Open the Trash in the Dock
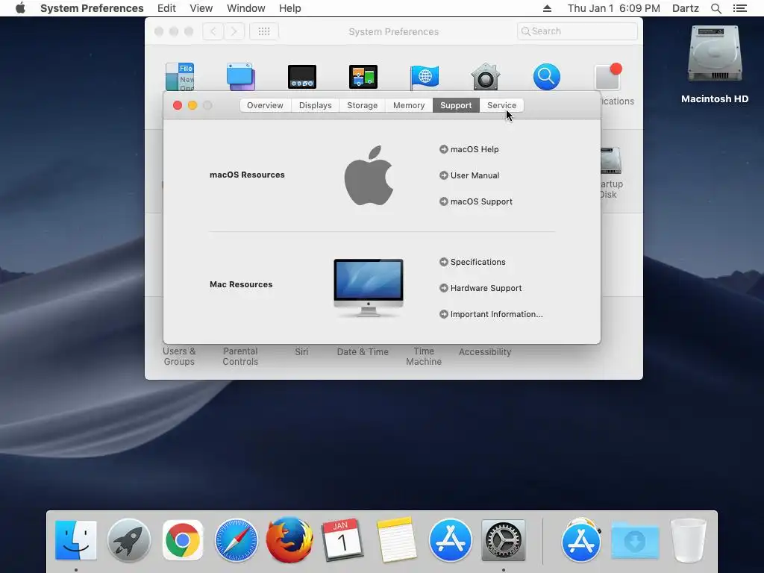The image size is (764, 573). [x=688, y=540]
